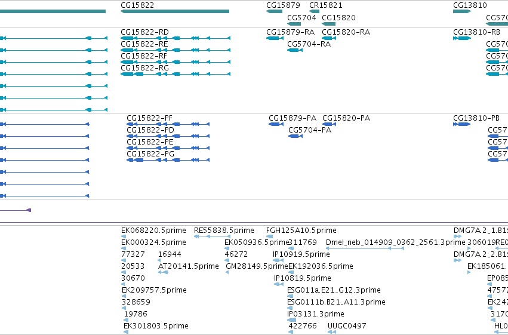Viewport: 508px width, 335px height.
Task: Click EST FGH125A10.5prime
Action: [x=301, y=230]
